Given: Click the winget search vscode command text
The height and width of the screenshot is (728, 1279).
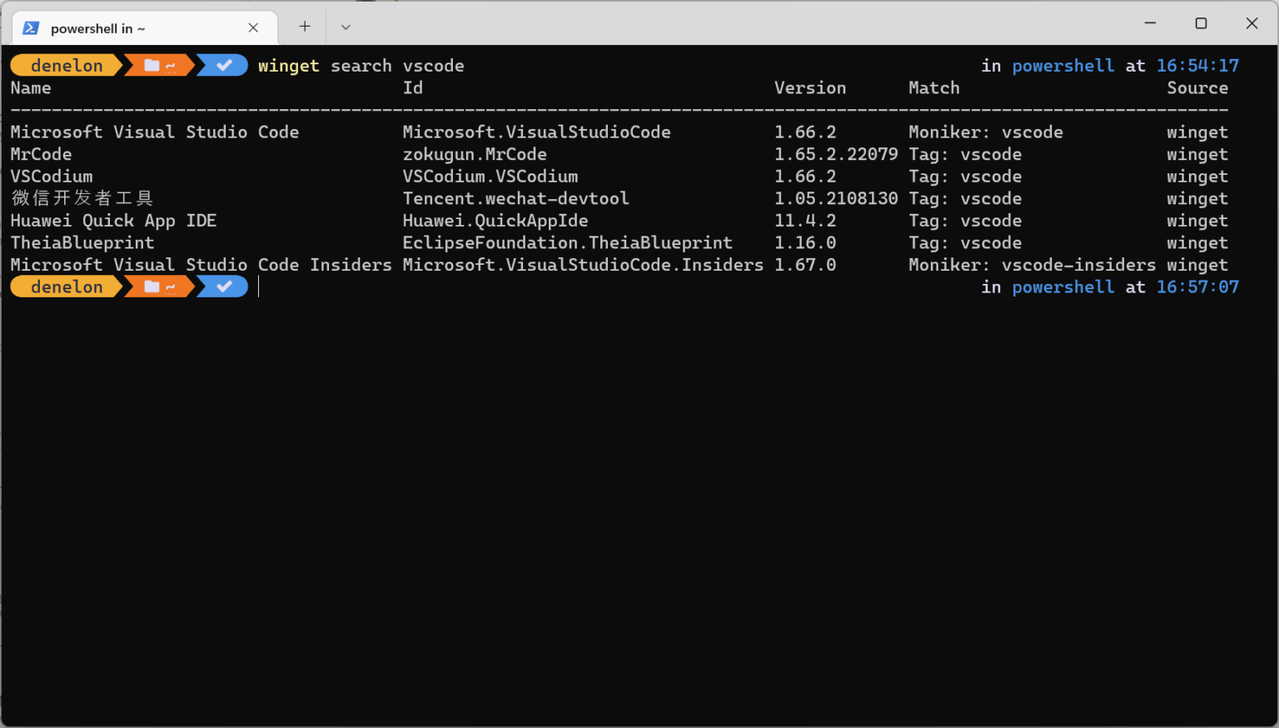Looking at the screenshot, I should point(361,65).
